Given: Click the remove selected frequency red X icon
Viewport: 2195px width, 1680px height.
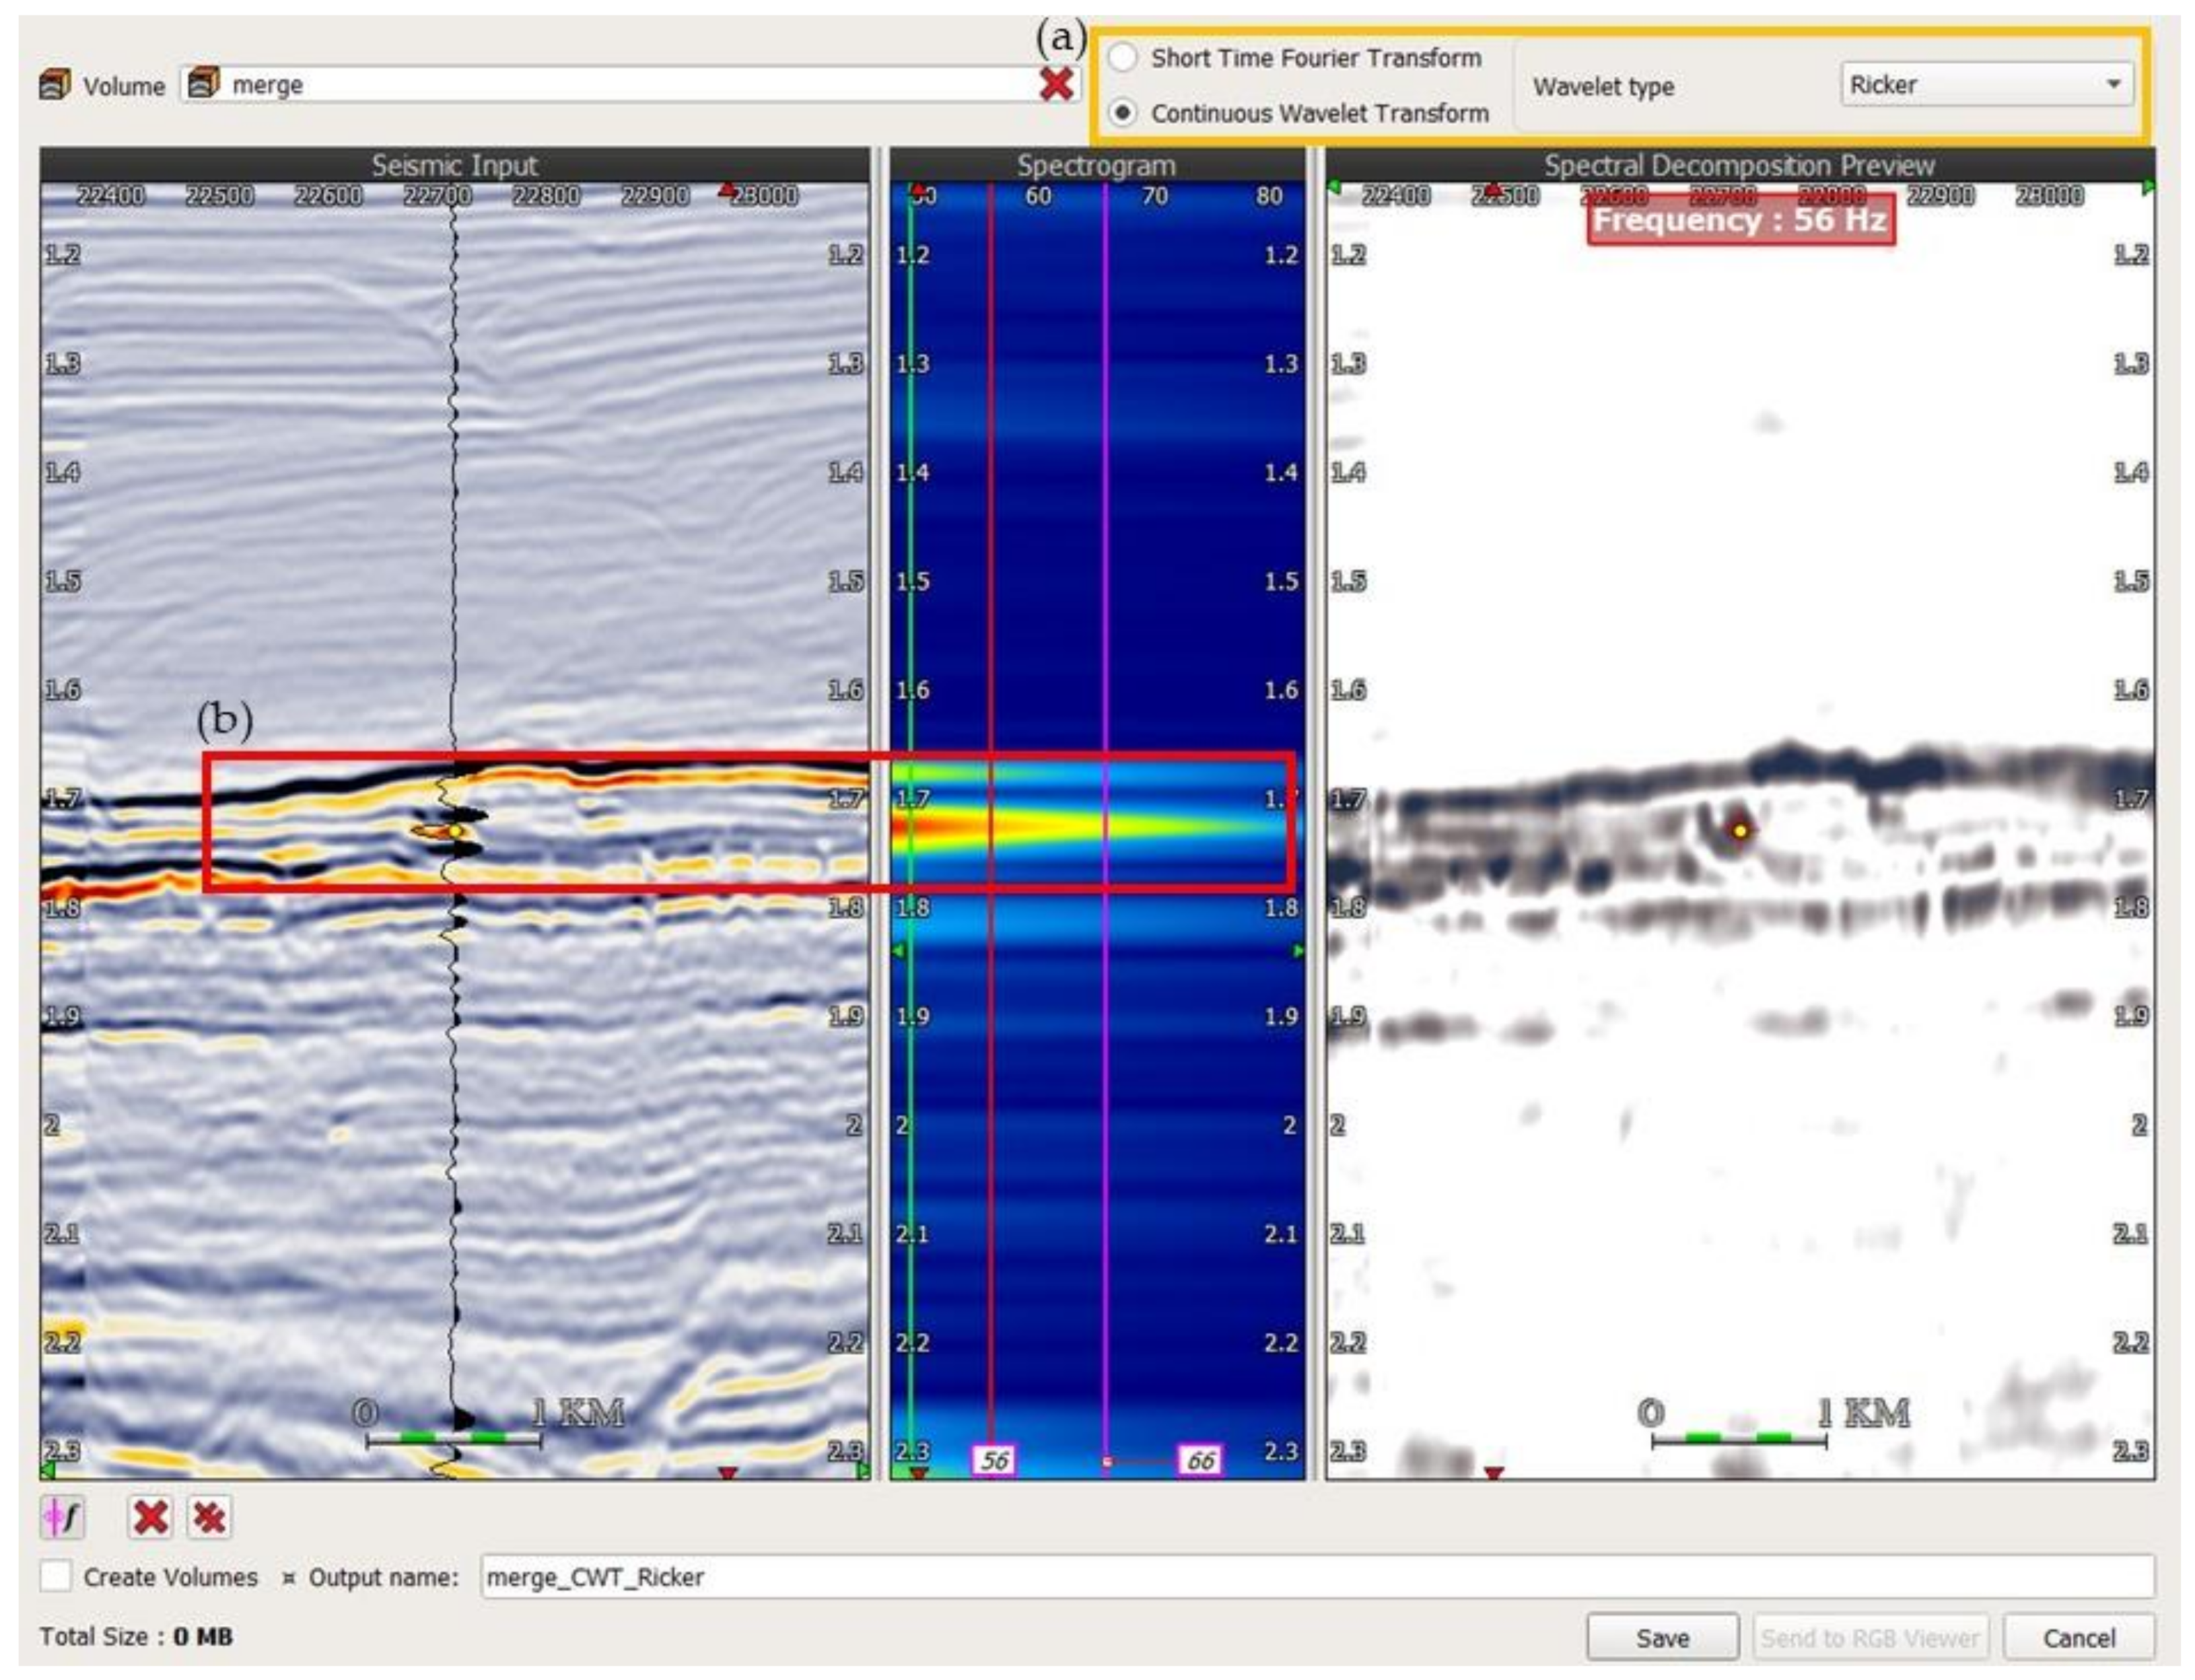Looking at the screenshot, I should (x=150, y=1518).
